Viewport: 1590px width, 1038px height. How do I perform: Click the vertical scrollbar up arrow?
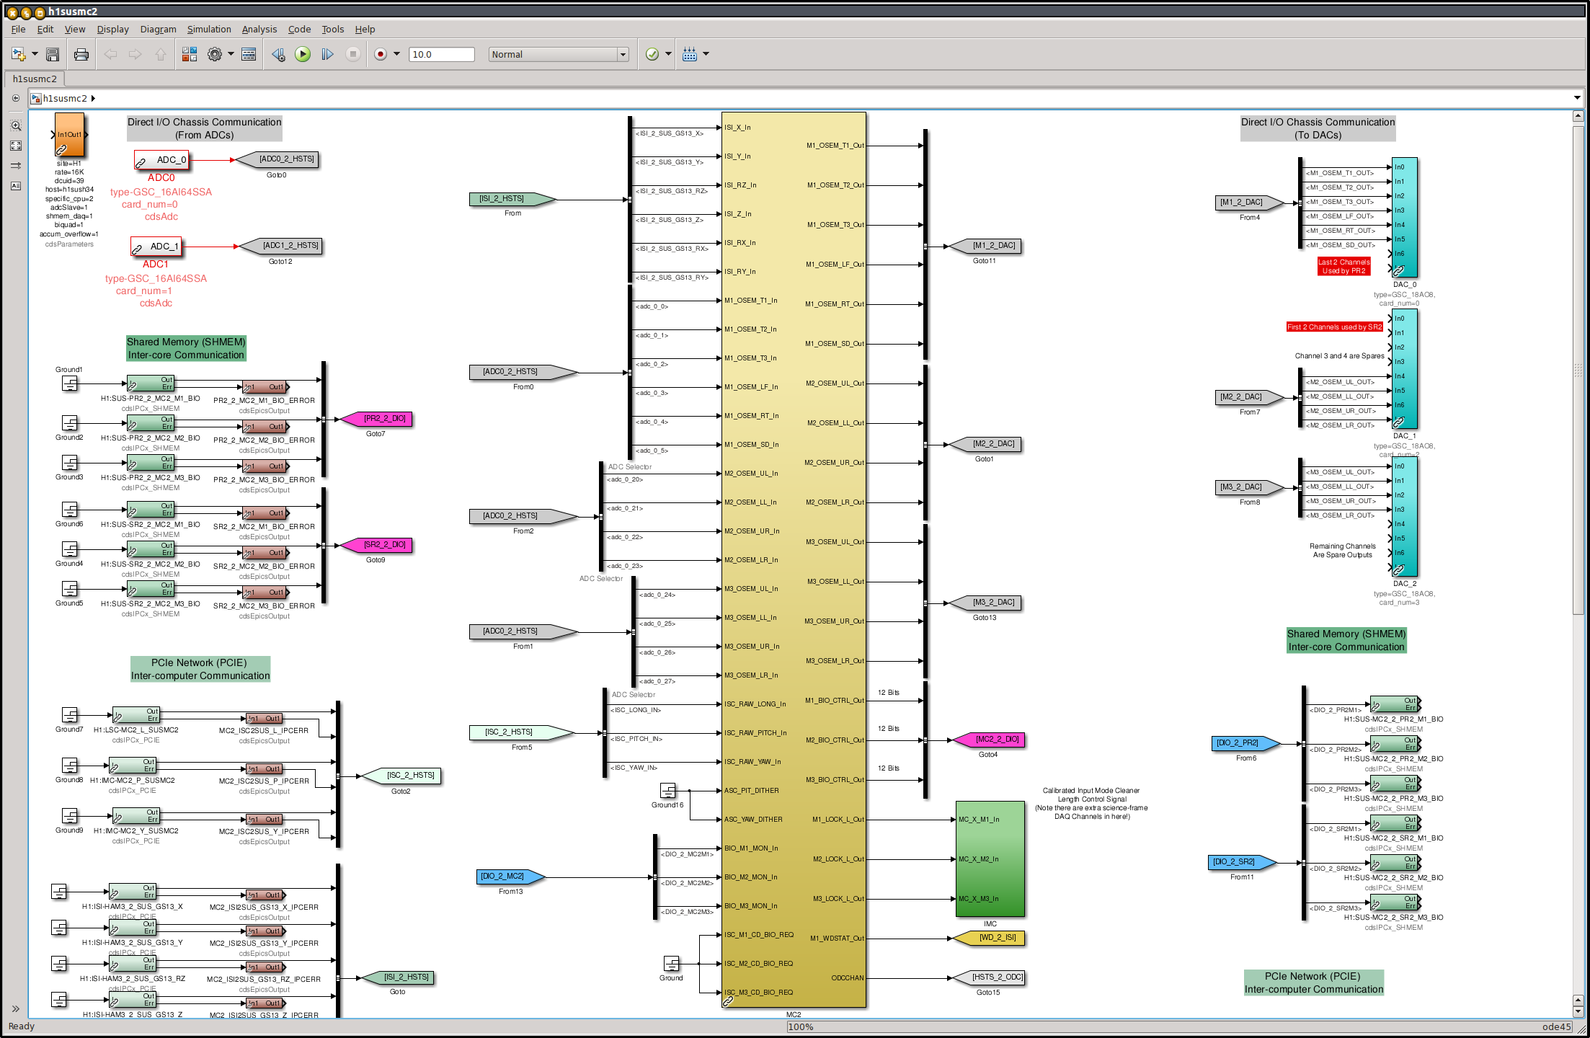(x=1578, y=116)
